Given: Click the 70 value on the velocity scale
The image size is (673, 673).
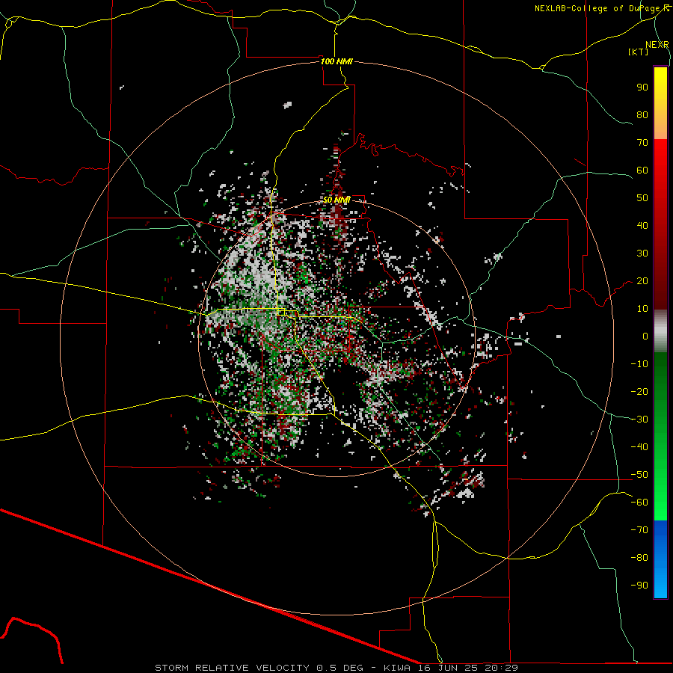Looking at the screenshot, I should click(x=642, y=143).
